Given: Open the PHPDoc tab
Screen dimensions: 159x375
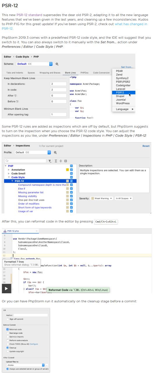Looking at the screenshot, I should (x=84, y=73).
